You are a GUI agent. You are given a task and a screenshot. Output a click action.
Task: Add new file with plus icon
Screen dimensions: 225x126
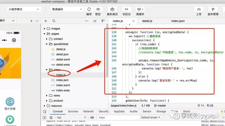coord(46,21)
